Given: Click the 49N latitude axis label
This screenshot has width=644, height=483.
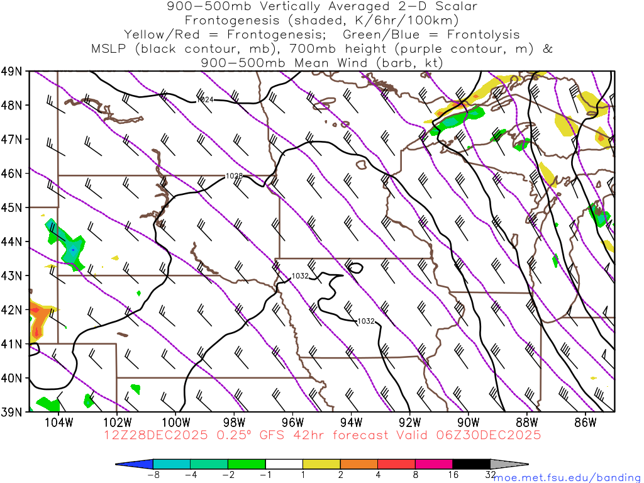Looking at the screenshot, I should click(x=13, y=71).
